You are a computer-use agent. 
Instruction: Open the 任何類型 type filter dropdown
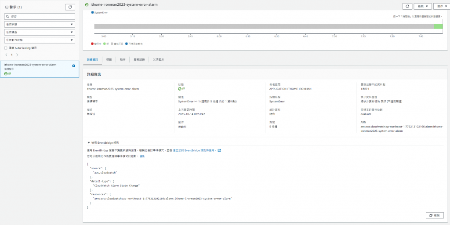click(x=40, y=32)
